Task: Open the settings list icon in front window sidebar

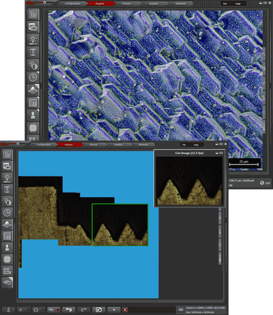Action: pyautogui.click(x=8, y=155)
